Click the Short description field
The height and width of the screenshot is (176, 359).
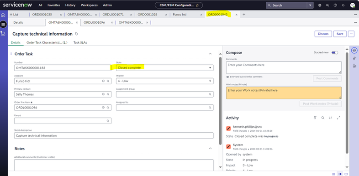(114, 135)
